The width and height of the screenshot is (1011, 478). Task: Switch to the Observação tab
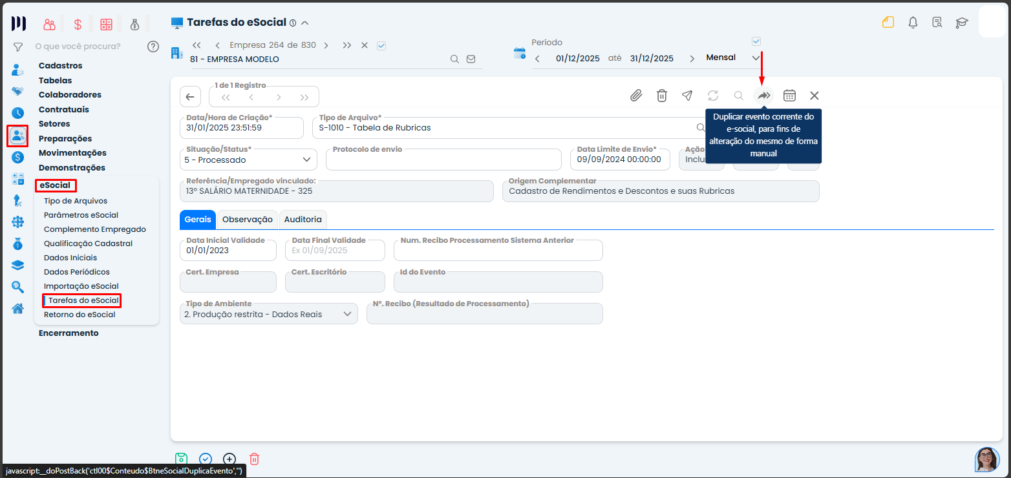[248, 220]
